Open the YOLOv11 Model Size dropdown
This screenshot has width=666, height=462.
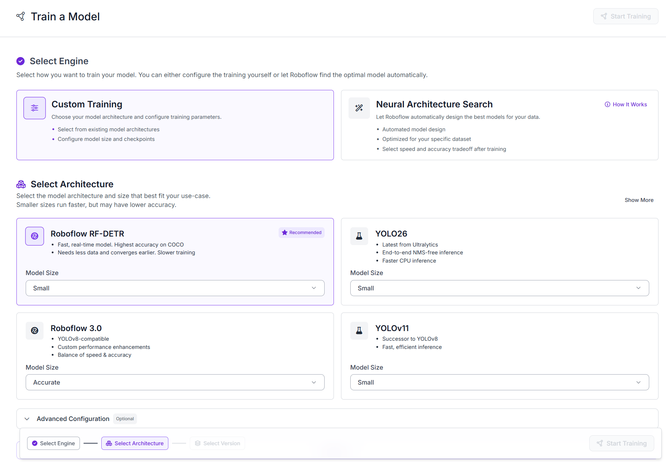500,382
